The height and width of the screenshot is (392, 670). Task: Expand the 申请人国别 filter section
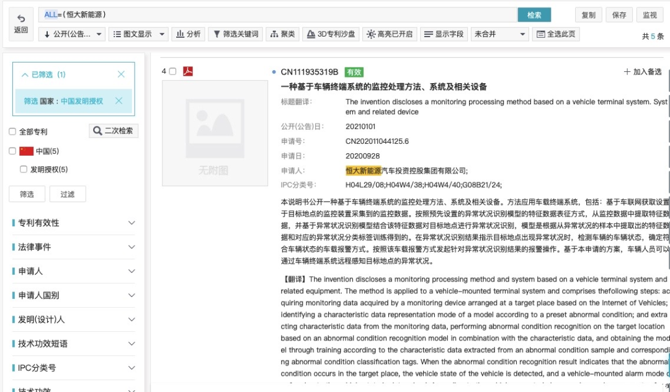tap(73, 295)
